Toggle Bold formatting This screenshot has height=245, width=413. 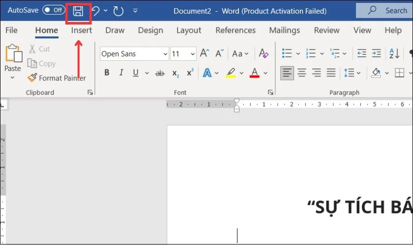(x=107, y=73)
